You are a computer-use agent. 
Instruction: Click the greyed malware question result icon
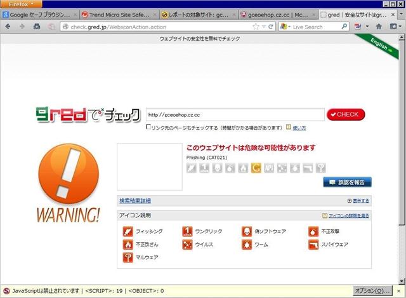(x=321, y=168)
